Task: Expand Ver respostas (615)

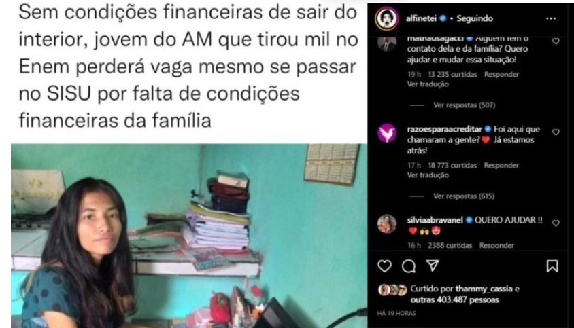Action: click(x=464, y=196)
